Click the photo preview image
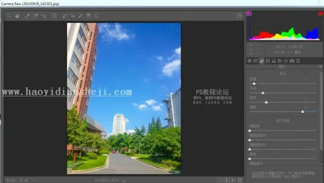This screenshot has height=183, width=324. click(x=124, y=99)
